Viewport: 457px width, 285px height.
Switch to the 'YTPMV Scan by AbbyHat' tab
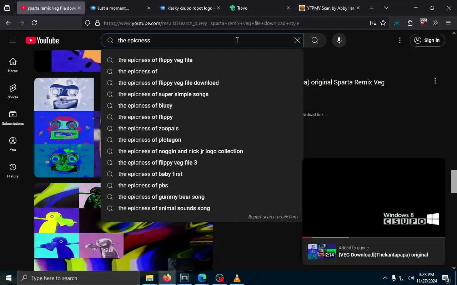pyautogui.click(x=330, y=8)
